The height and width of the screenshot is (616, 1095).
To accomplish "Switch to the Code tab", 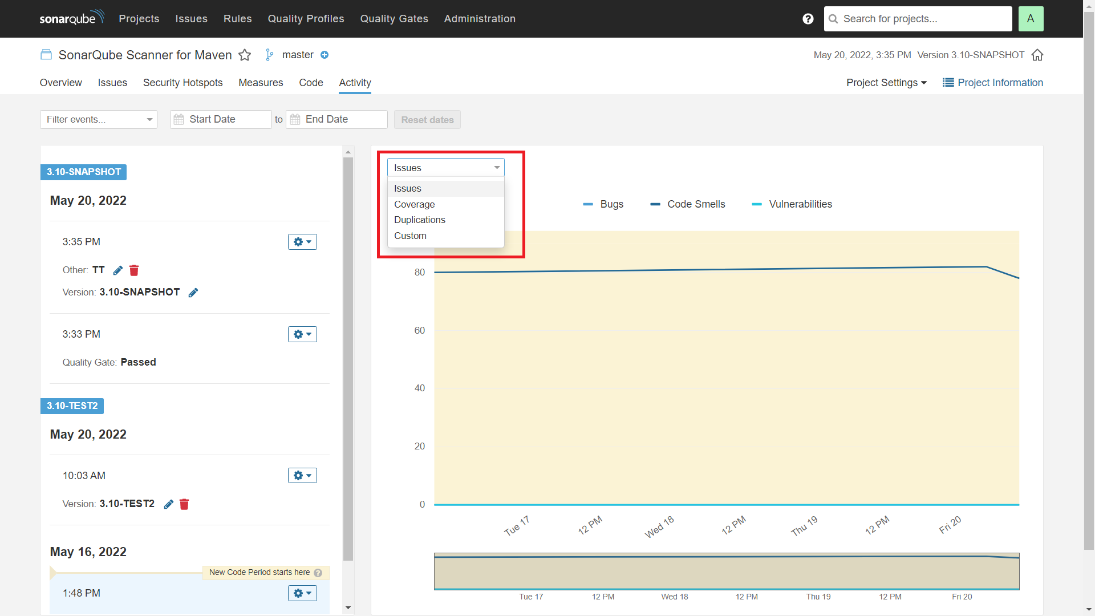I will (311, 83).
